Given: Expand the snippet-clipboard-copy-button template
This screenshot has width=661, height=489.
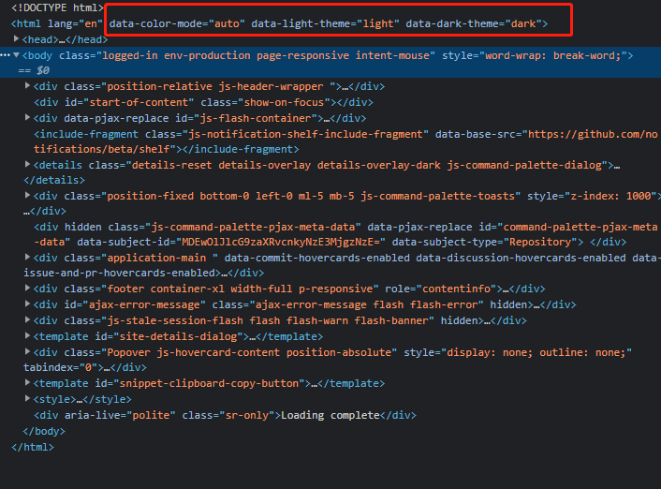Looking at the screenshot, I should pyautogui.click(x=27, y=383).
